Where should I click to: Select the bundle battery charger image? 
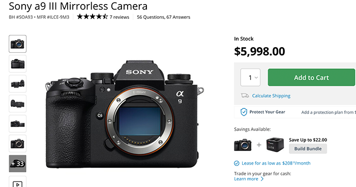click(275, 144)
